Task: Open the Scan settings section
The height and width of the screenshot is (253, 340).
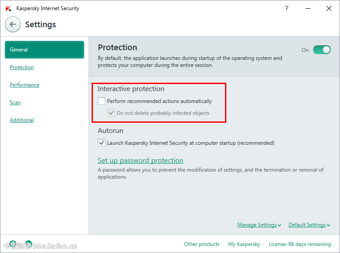Action: tap(15, 102)
